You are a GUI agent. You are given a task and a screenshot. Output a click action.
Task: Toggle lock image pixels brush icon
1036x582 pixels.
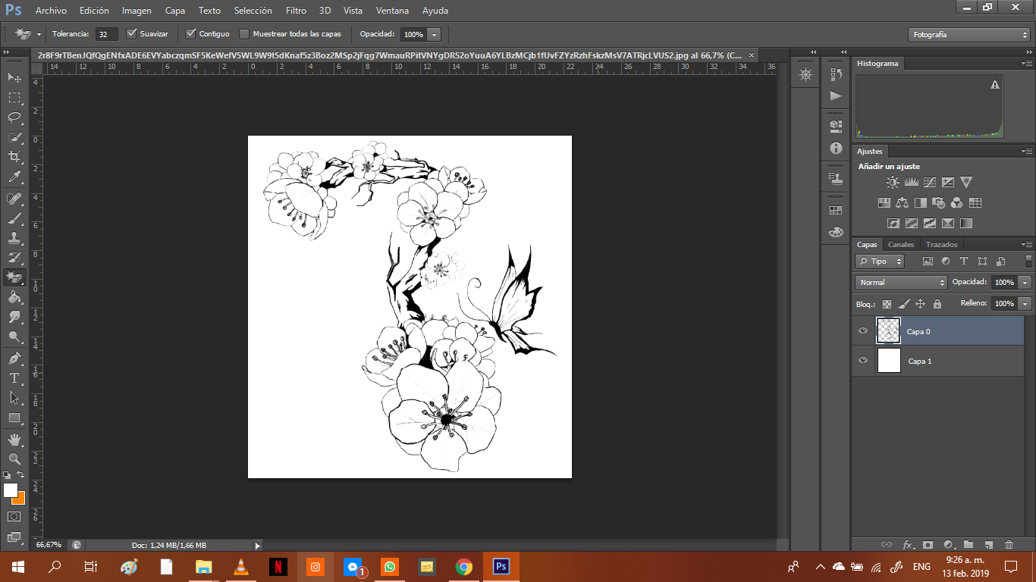(x=903, y=304)
